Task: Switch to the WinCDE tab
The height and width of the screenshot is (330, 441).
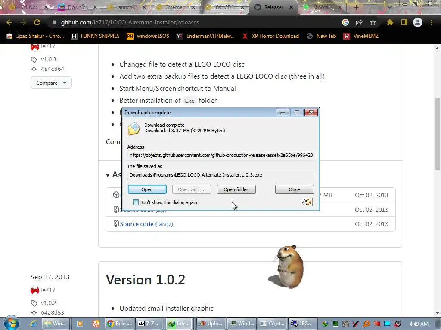Action: [x=224, y=7]
